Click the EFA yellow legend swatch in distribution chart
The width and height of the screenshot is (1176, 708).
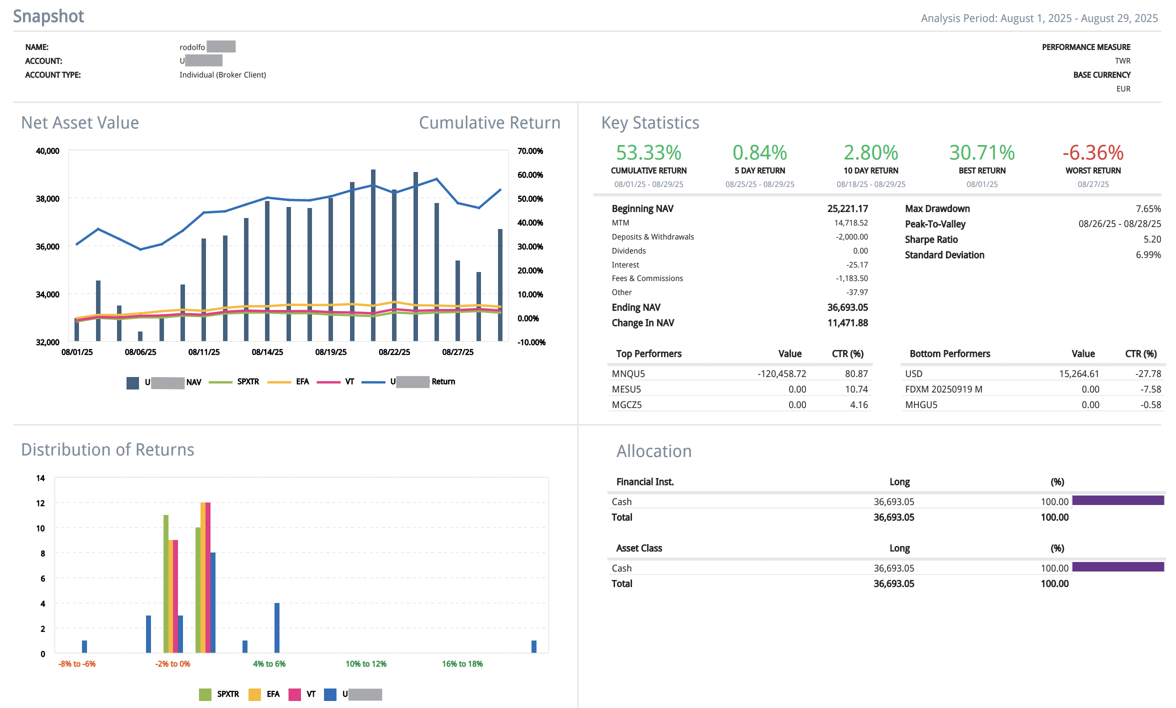point(254,694)
